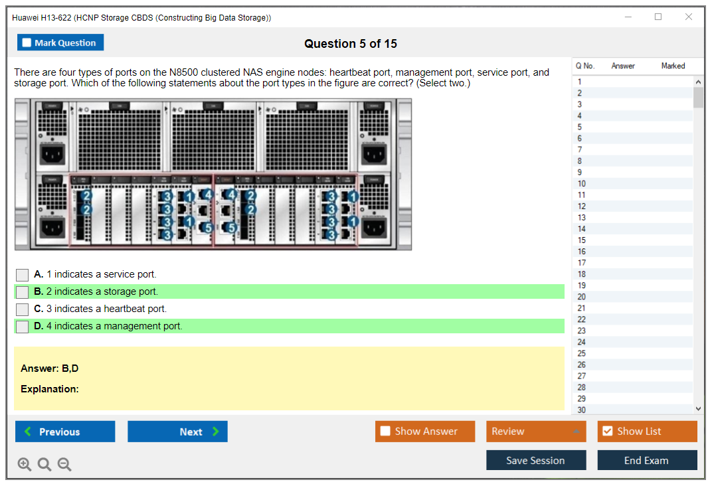
Task: Enable the Show Answer checkbox
Action: click(x=385, y=432)
